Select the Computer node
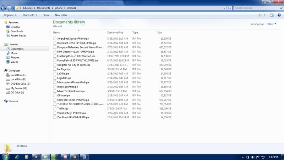The image size is (284, 160). pyautogui.click(x=12, y=70)
